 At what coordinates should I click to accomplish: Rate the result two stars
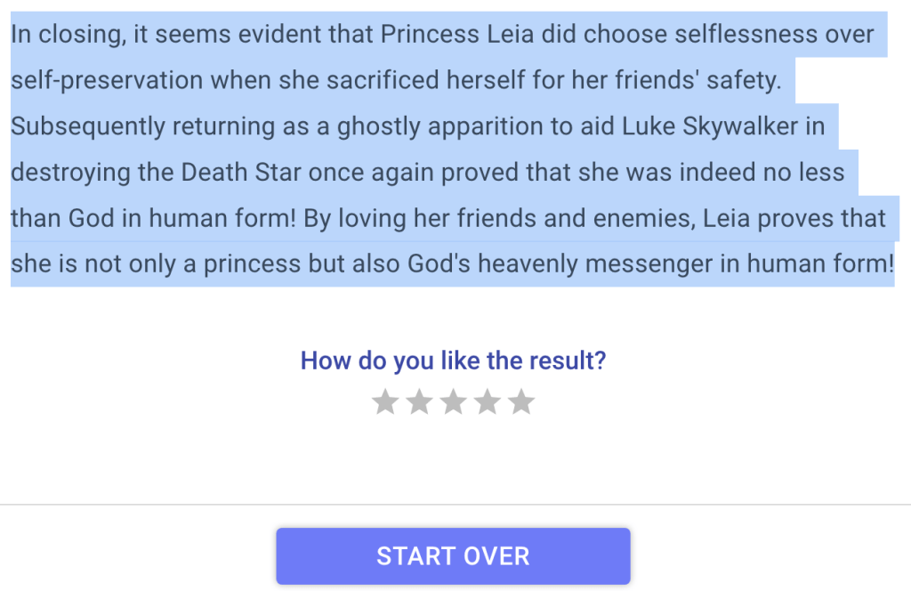coord(418,402)
